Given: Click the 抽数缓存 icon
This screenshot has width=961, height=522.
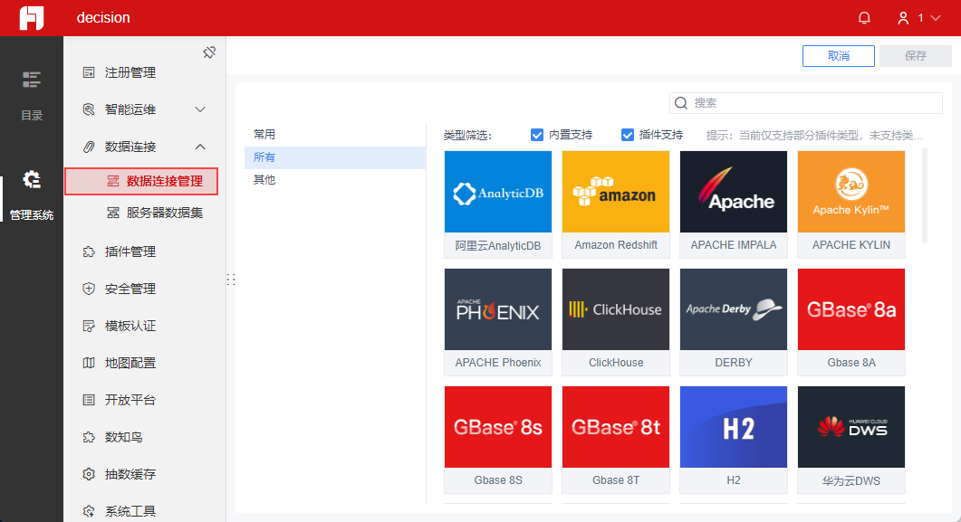Looking at the screenshot, I should tap(89, 474).
